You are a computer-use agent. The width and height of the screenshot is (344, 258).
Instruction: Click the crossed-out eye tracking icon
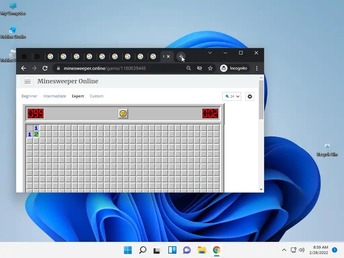[200, 68]
